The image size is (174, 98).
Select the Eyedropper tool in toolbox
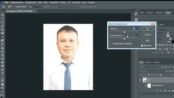[x=2, y=37]
